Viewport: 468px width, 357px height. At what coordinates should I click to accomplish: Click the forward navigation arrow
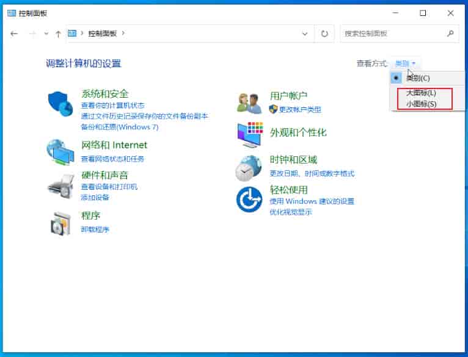pyautogui.click(x=32, y=34)
